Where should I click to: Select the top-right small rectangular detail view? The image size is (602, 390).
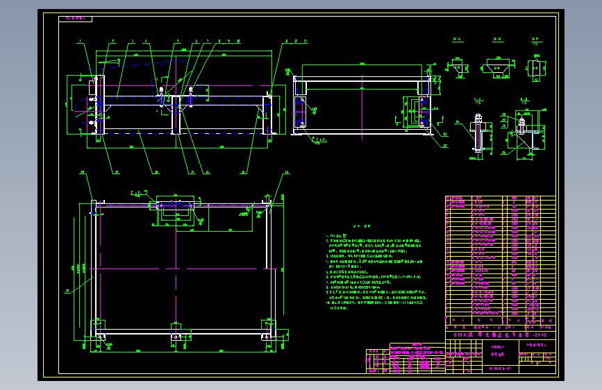click(x=536, y=68)
